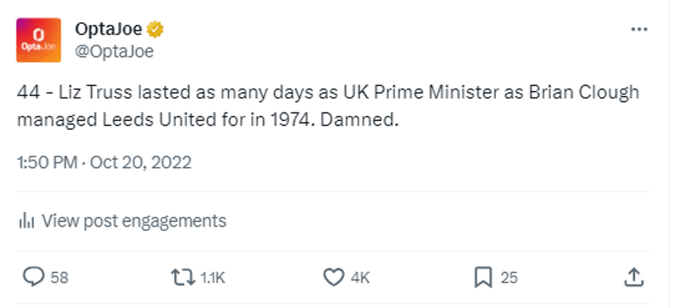675x308 pixels.
Task: Click the repost arrows icon
Action: point(183,277)
